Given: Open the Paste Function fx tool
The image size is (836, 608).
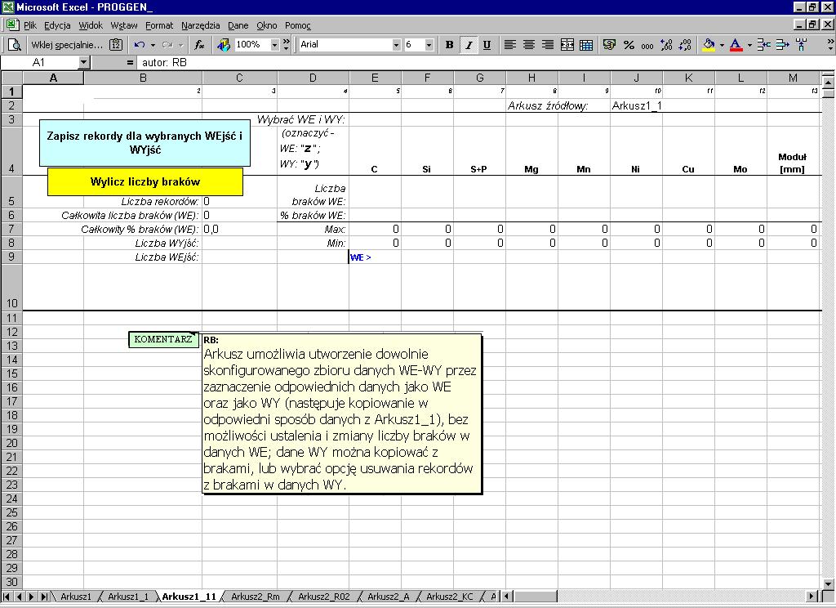Looking at the screenshot, I should (x=199, y=45).
